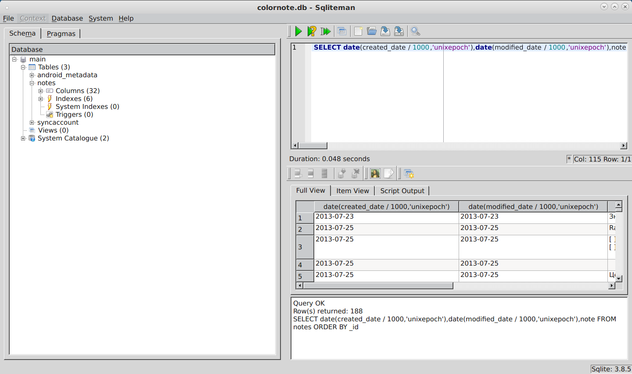Click the remove row icon
632x374 pixels.
pos(324,173)
